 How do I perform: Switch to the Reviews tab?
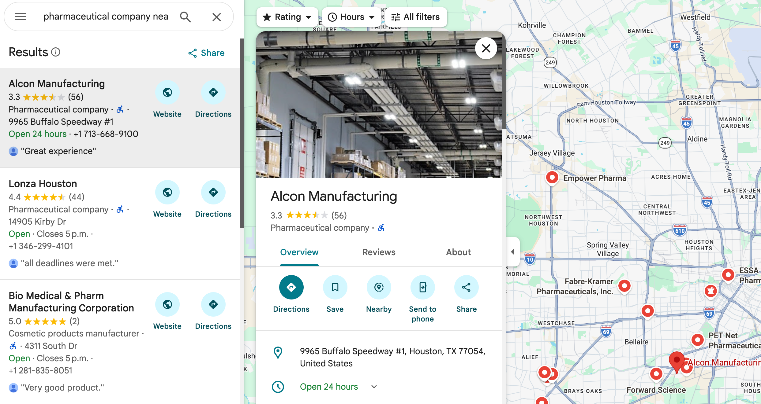[379, 252]
